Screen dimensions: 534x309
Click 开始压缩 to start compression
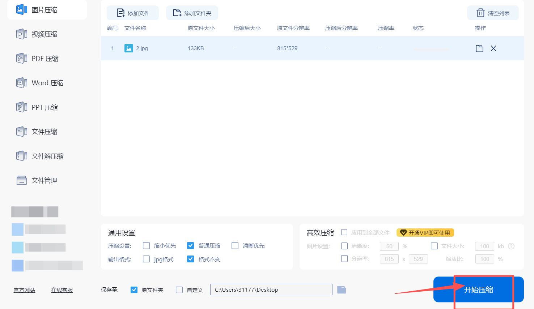[x=478, y=289]
